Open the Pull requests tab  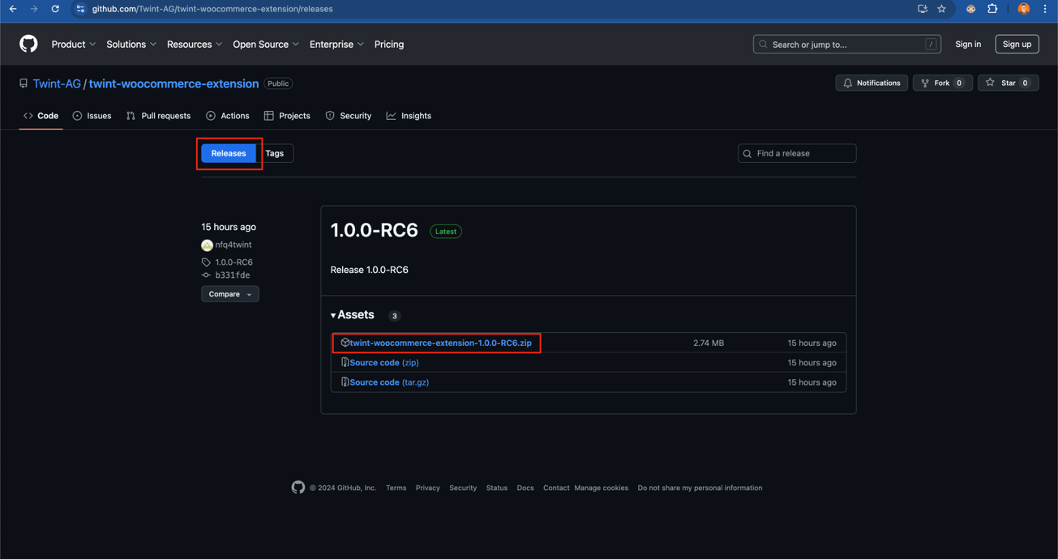point(159,116)
